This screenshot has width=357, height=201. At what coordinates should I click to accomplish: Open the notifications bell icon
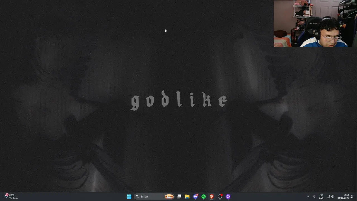[x=352, y=197]
